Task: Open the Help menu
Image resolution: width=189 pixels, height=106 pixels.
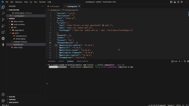Action: coord(49,2)
